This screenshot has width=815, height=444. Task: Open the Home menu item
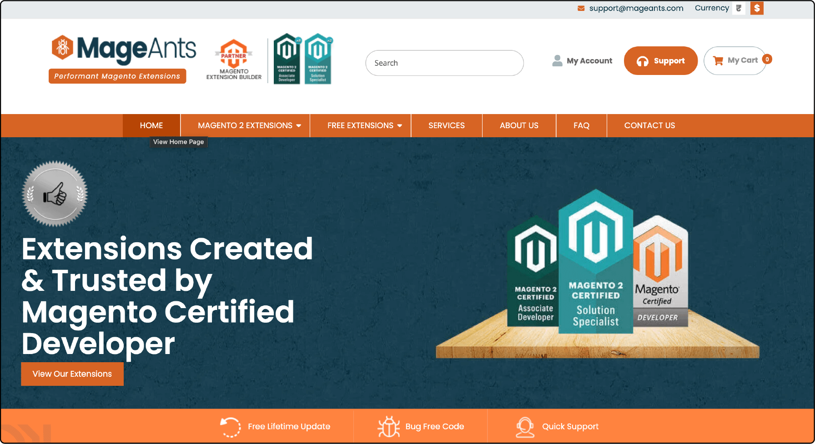coord(151,125)
